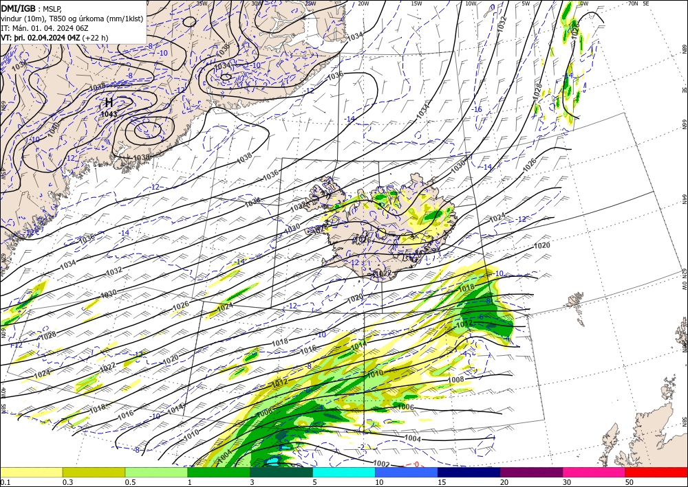Click the red 50+ legend swatch

pyautogui.click(x=656, y=472)
